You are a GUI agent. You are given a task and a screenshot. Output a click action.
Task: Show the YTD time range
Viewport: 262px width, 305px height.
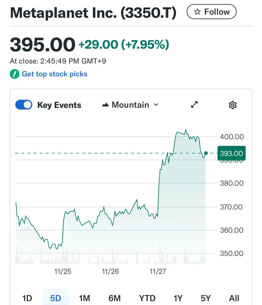147,298
